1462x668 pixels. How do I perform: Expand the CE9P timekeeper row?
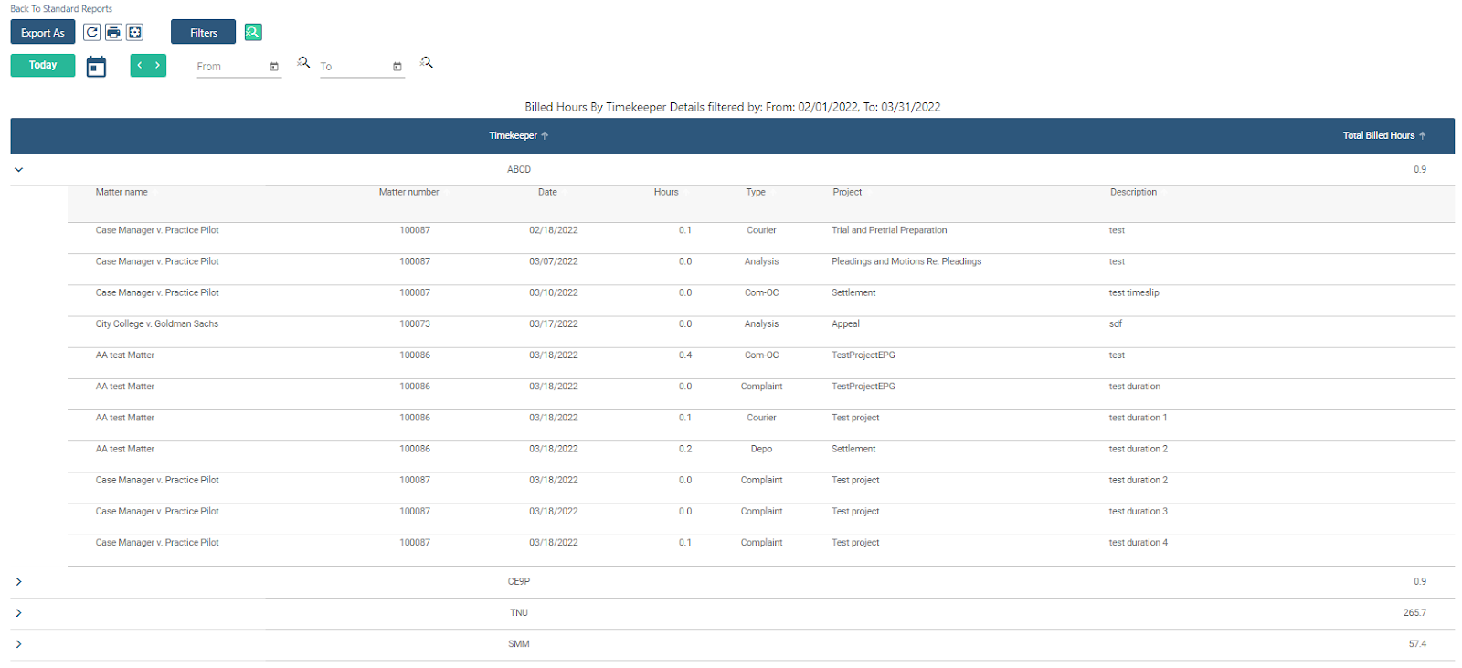[x=18, y=581]
